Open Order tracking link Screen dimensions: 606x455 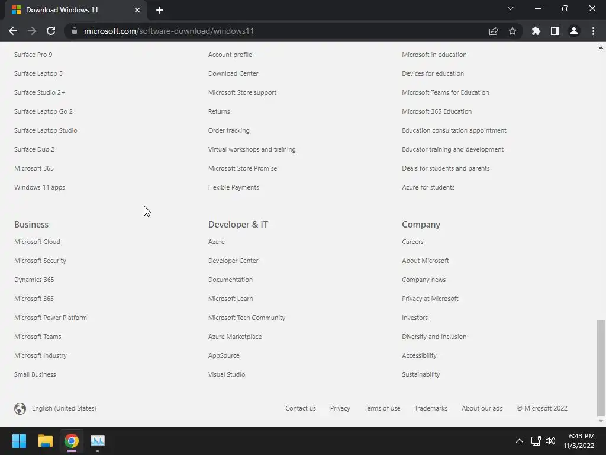tap(229, 130)
